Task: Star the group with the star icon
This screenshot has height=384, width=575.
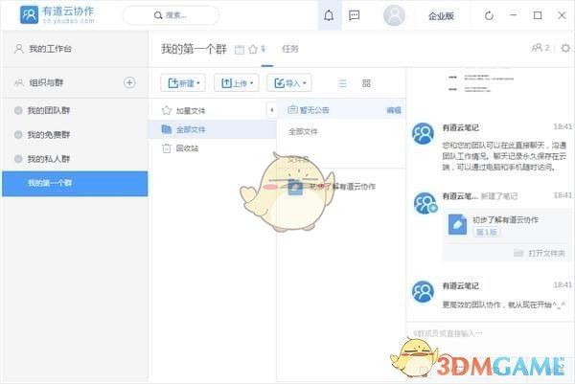Action: point(253,49)
